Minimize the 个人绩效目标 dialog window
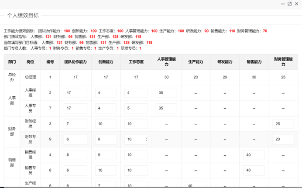Viewport: 302px width, 188px height. (x=281, y=3)
